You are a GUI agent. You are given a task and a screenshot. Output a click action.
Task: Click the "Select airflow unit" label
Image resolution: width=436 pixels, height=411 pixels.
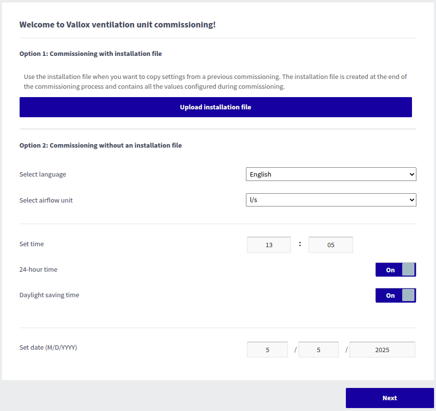coord(46,200)
